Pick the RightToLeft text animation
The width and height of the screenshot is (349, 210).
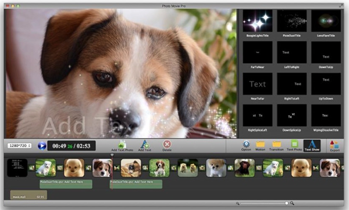(292, 84)
